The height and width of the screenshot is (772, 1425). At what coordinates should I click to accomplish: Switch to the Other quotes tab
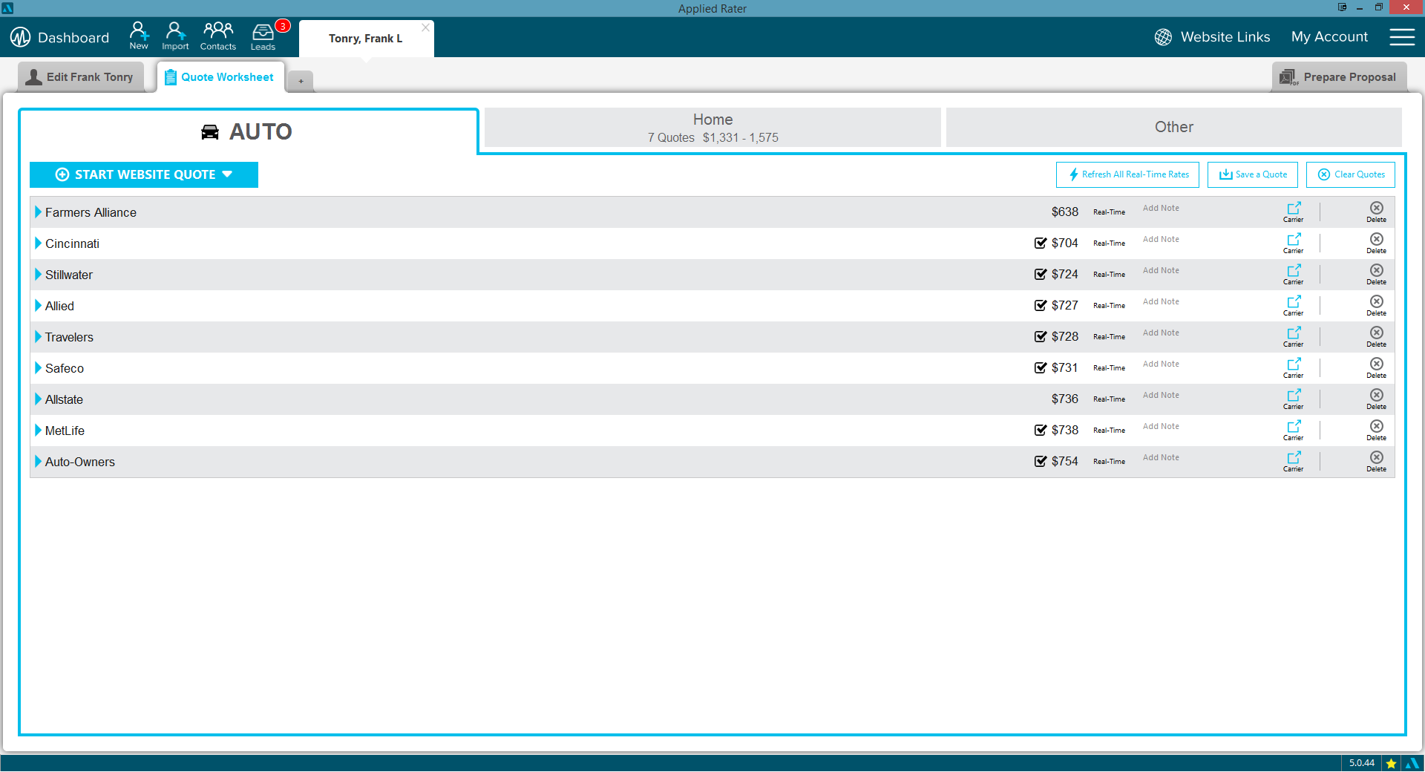(x=1174, y=127)
